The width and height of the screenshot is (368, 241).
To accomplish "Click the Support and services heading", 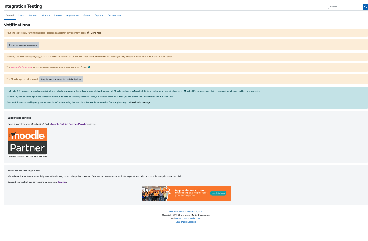I will click(19, 118).
